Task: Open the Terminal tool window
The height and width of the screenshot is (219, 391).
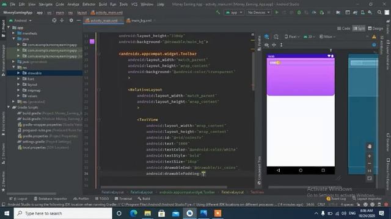Action: click(x=123, y=199)
